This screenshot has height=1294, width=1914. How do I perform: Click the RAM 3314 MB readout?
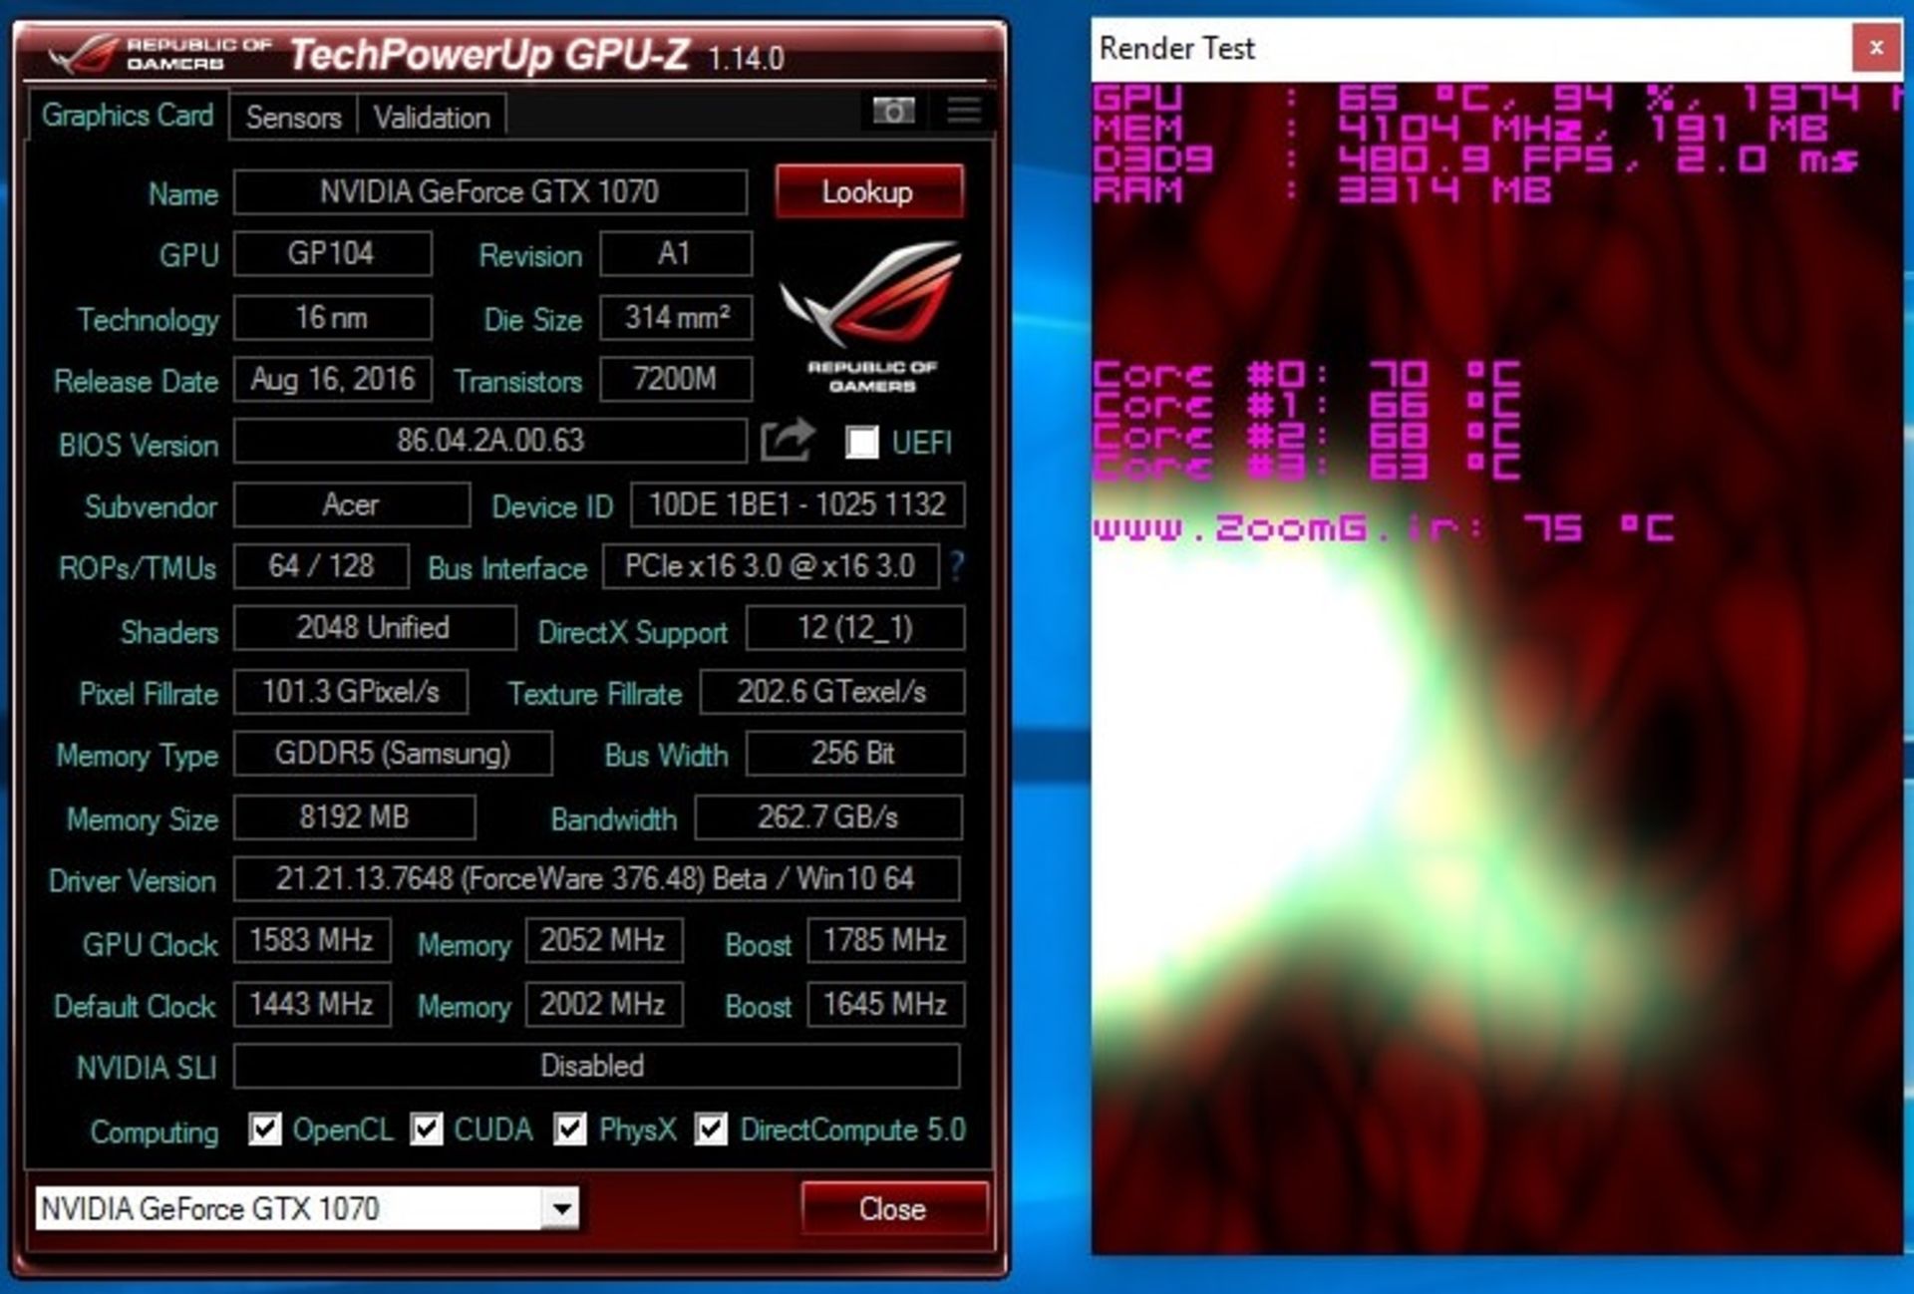1322,189
